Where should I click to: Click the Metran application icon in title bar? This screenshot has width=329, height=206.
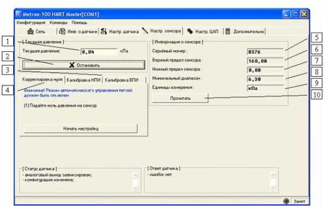pyautogui.click(x=19, y=14)
